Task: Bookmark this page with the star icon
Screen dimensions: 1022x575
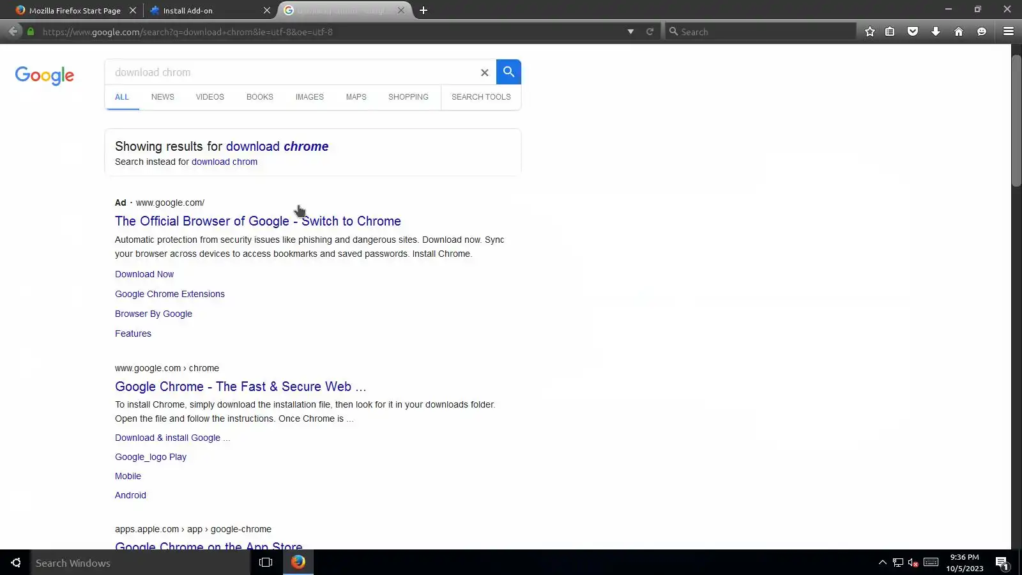Action: pyautogui.click(x=870, y=31)
